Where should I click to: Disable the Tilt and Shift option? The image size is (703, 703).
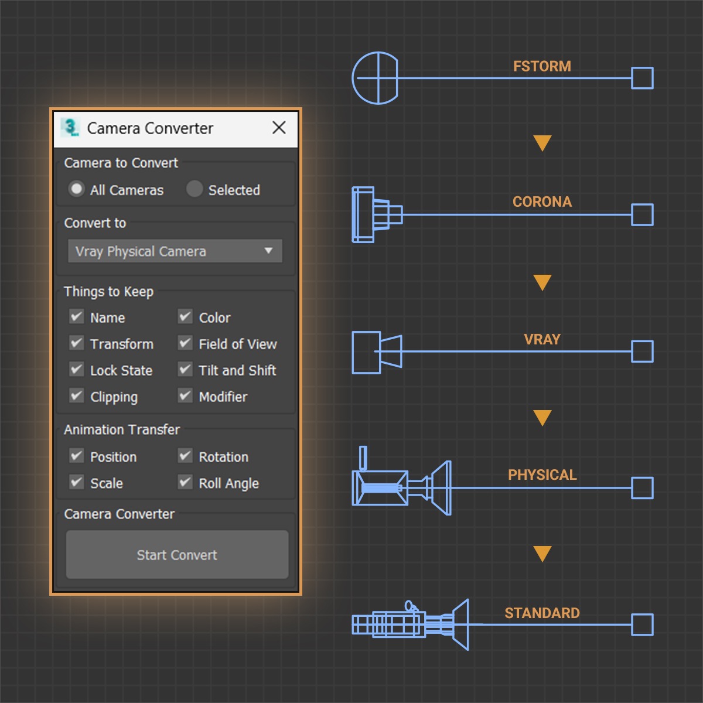tap(185, 370)
